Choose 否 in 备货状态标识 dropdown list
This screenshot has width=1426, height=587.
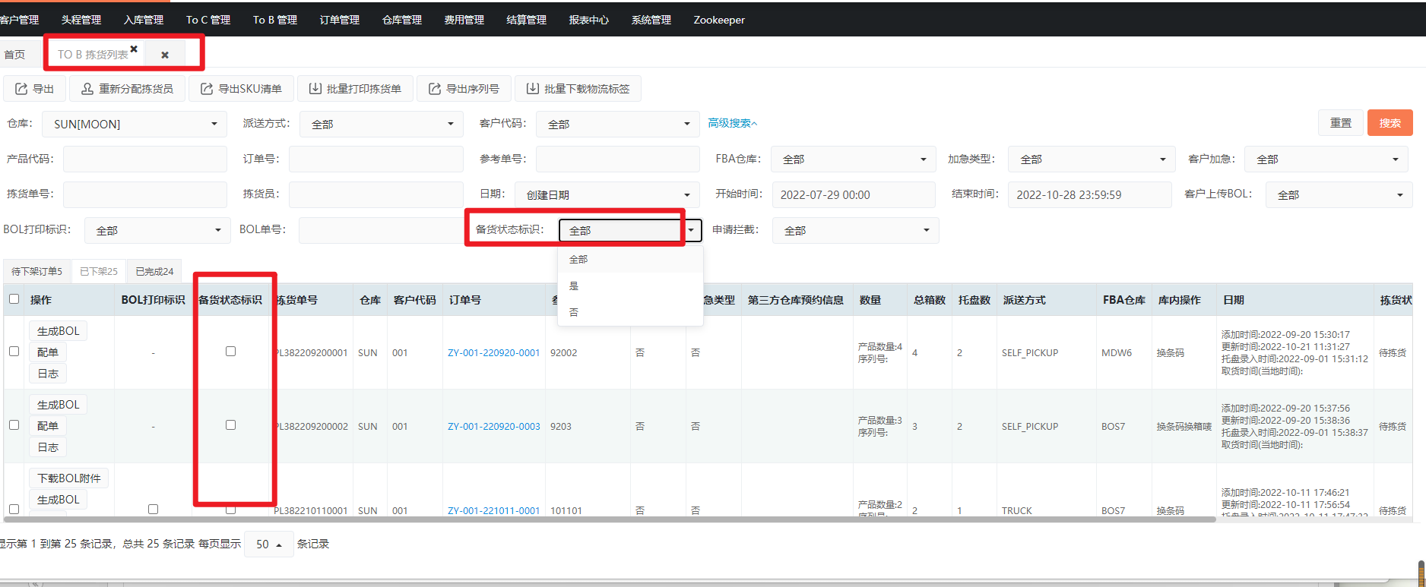tap(630, 312)
